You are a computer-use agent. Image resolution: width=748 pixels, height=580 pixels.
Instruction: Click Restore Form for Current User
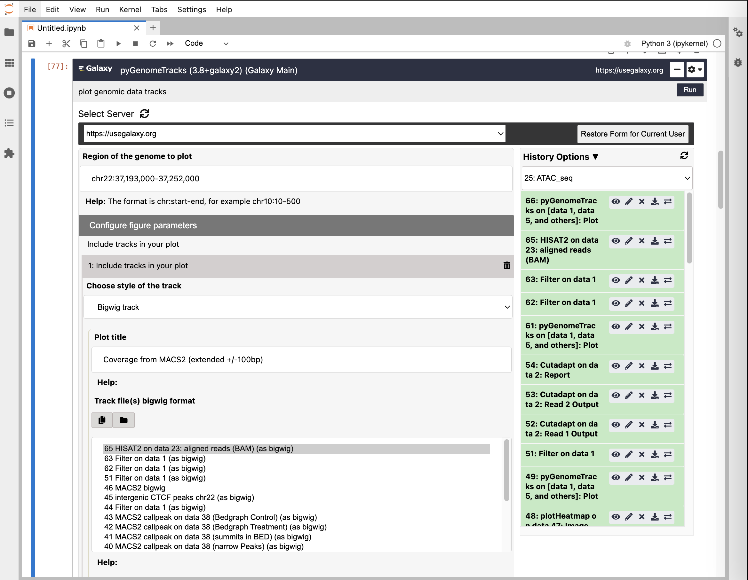pos(633,134)
